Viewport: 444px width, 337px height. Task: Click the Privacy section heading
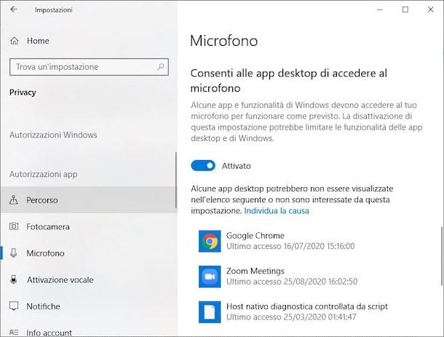coord(23,92)
